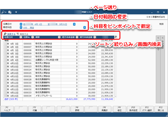Select voucher number 000010 cell
168x117 pixels.
click(x=28, y=57)
